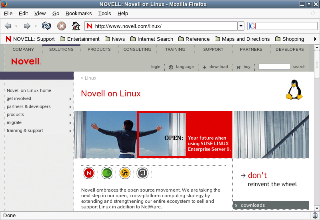
Task: Open the downloads section bar
Action: [x=271, y=205]
